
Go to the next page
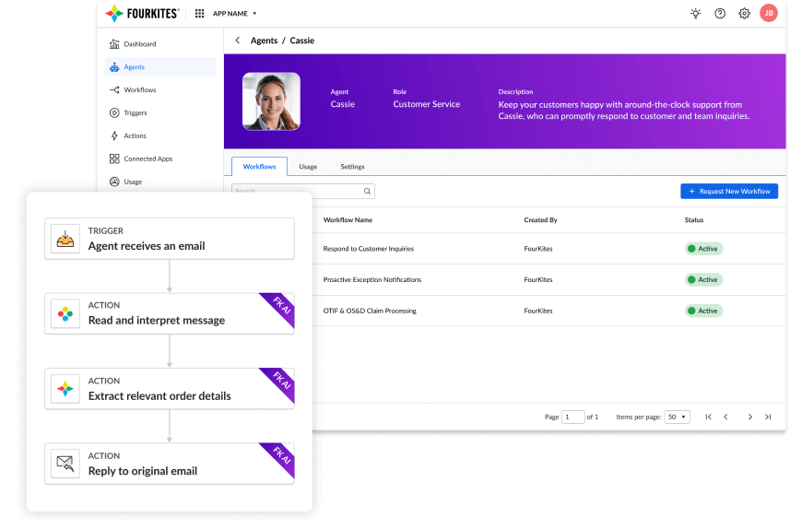coord(750,417)
